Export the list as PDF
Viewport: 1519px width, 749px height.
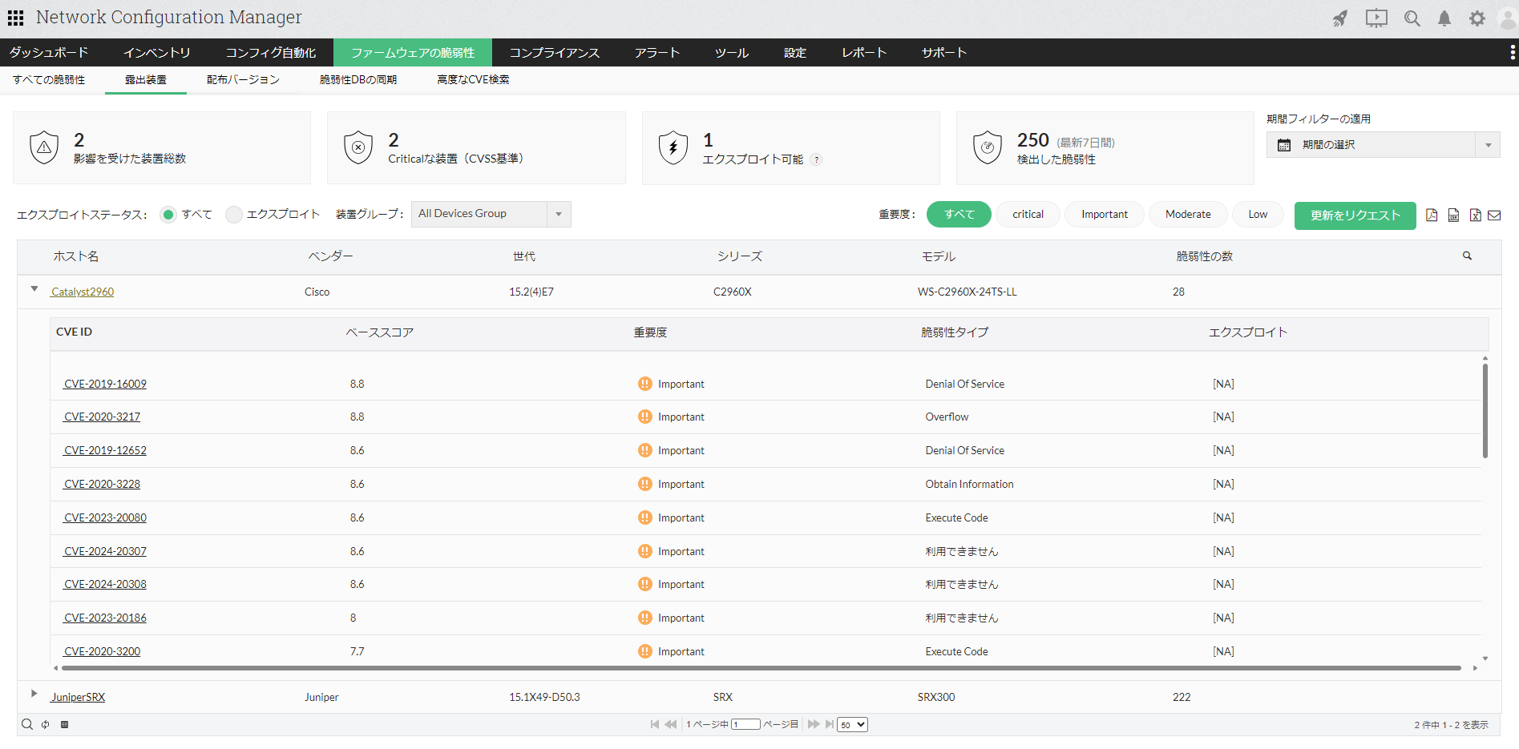click(x=1432, y=215)
